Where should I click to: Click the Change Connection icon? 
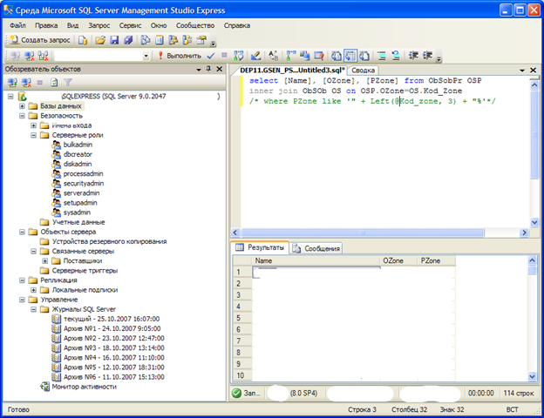pyautogui.click(x=43, y=56)
